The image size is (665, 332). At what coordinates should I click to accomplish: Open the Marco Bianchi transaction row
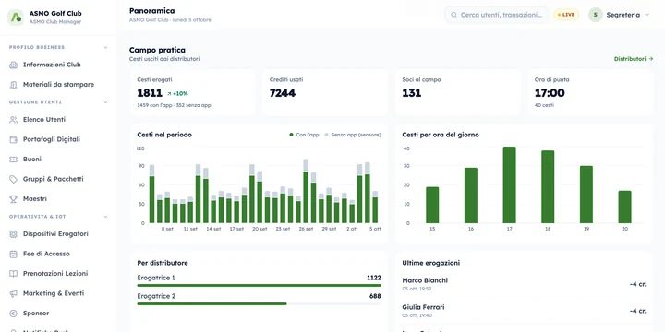click(x=524, y=284)
